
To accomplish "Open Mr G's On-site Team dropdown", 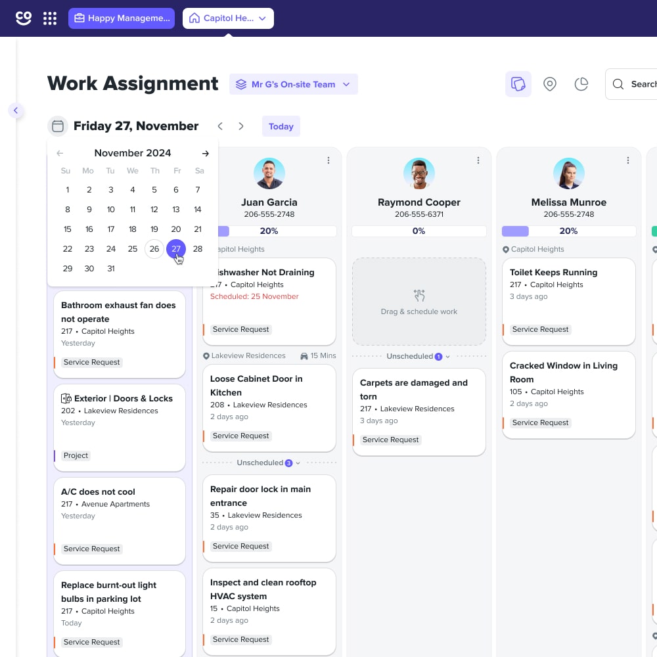I will (x=293, y=84).
